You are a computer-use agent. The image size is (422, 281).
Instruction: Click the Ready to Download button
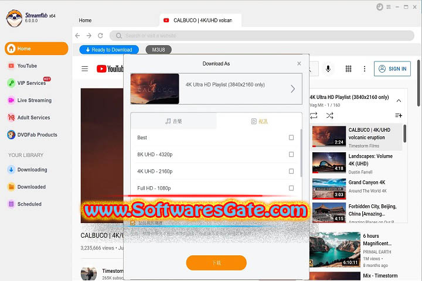point(109,50)
